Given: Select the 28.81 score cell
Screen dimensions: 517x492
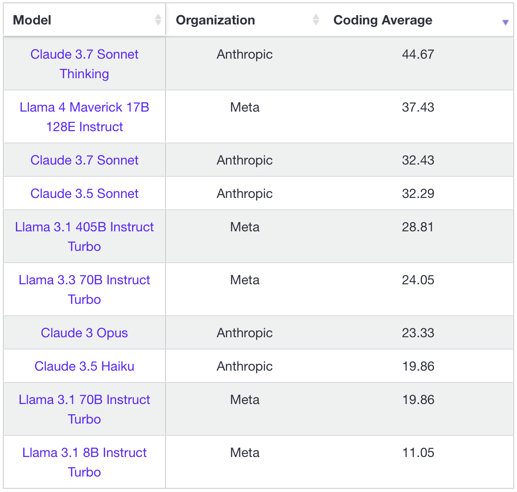Looking at the screenshot, I should 418,227.
